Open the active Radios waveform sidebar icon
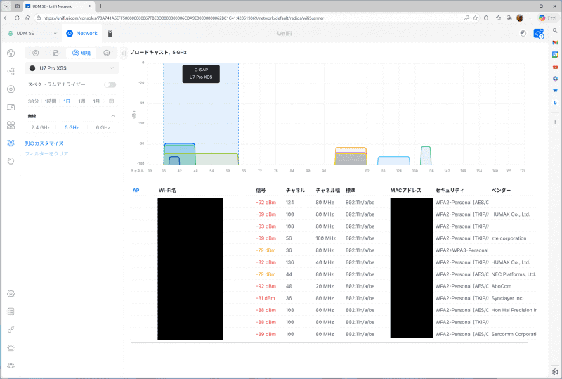This screenshot has width=562, height=379. [x=11, y=143]
